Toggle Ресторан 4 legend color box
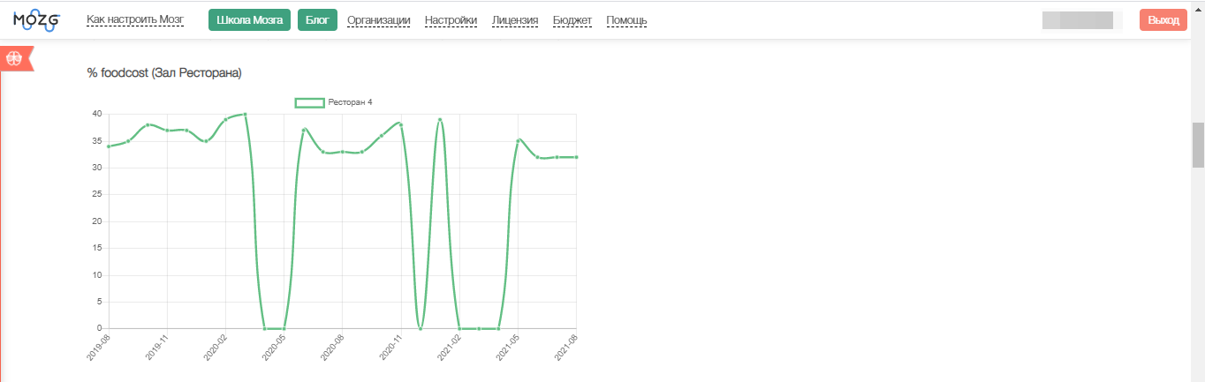The image size is (1205, 382). pyautogui.click(x=309, y=102)
